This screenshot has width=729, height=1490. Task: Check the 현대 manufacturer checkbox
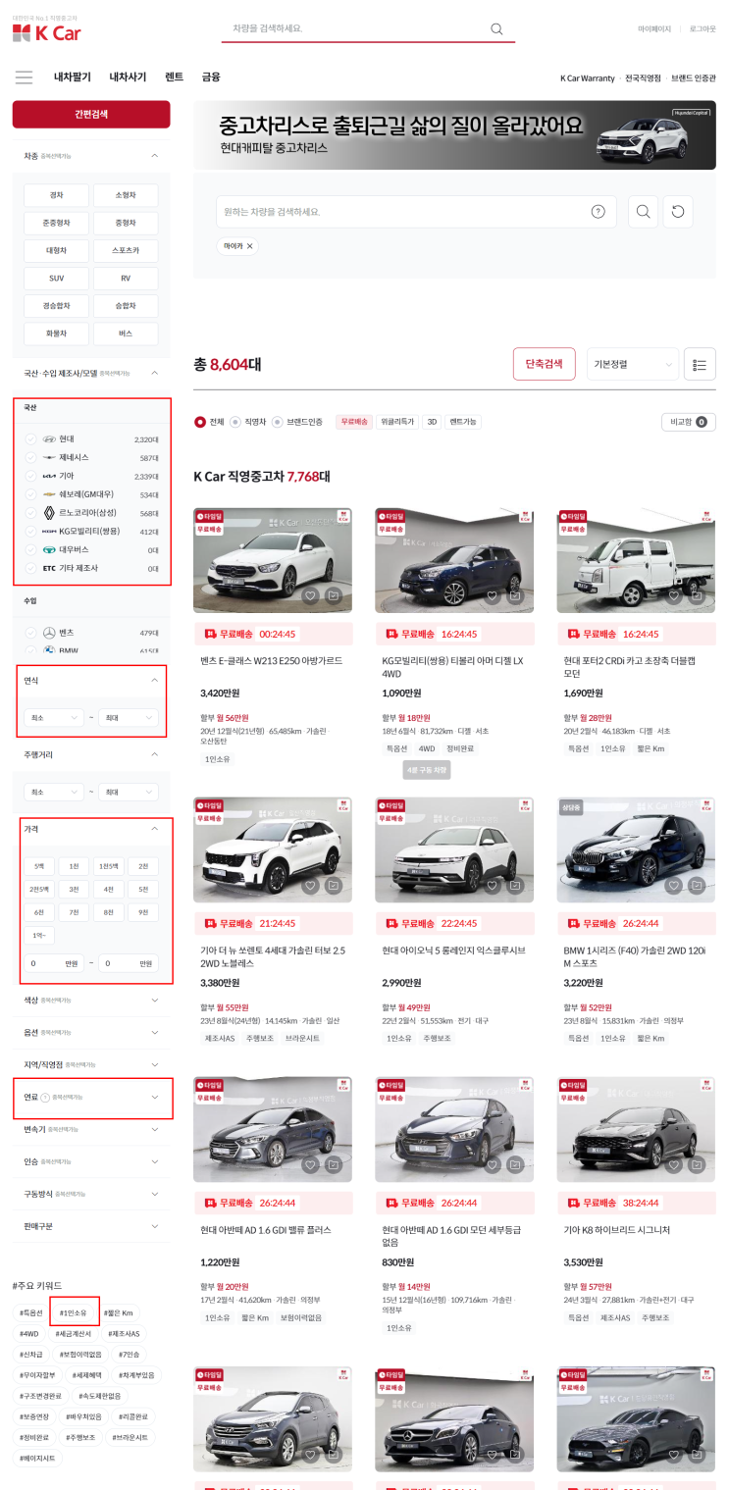(30, 439)
